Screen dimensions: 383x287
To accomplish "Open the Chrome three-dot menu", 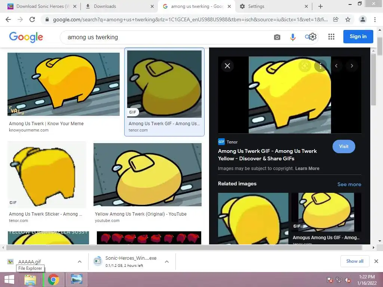I will tap(375, 19).
